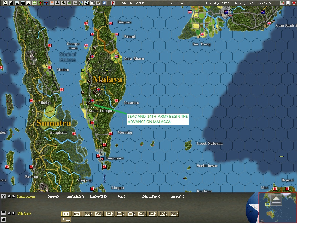The width and height of the screenshot is (330, 225).
Task: Click the double yellow ships task force icon
Action: [63, 3]
